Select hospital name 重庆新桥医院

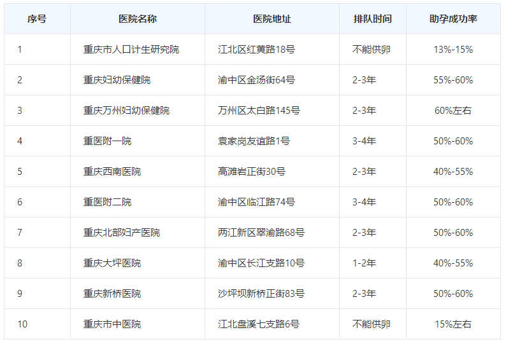point(112,293)
